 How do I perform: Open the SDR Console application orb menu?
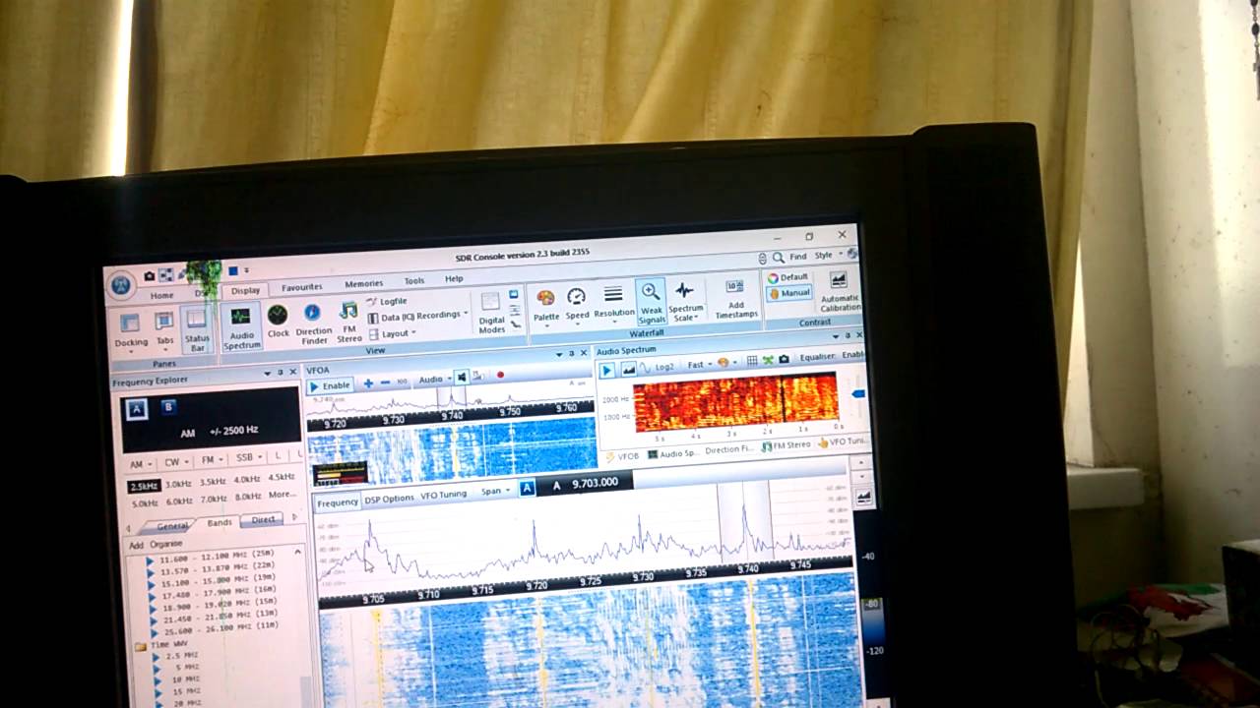tap(121, 285)
